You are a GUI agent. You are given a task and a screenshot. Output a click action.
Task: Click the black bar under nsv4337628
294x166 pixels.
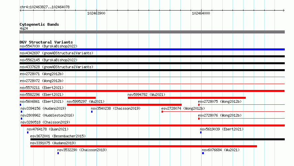pos(152,70)
